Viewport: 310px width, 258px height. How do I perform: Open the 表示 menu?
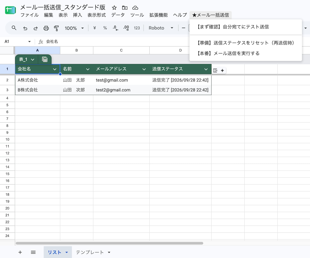tap(63, 15)
